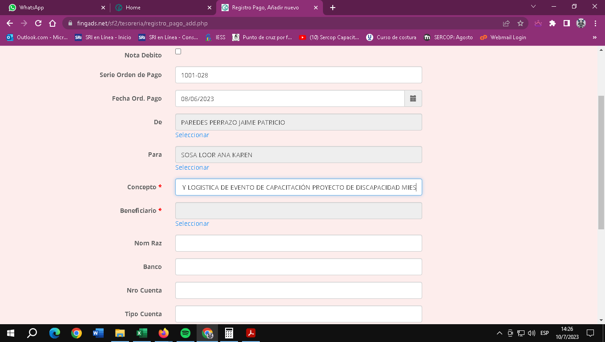
Task: Go to the browser home icon
Action: pos(52,23)
